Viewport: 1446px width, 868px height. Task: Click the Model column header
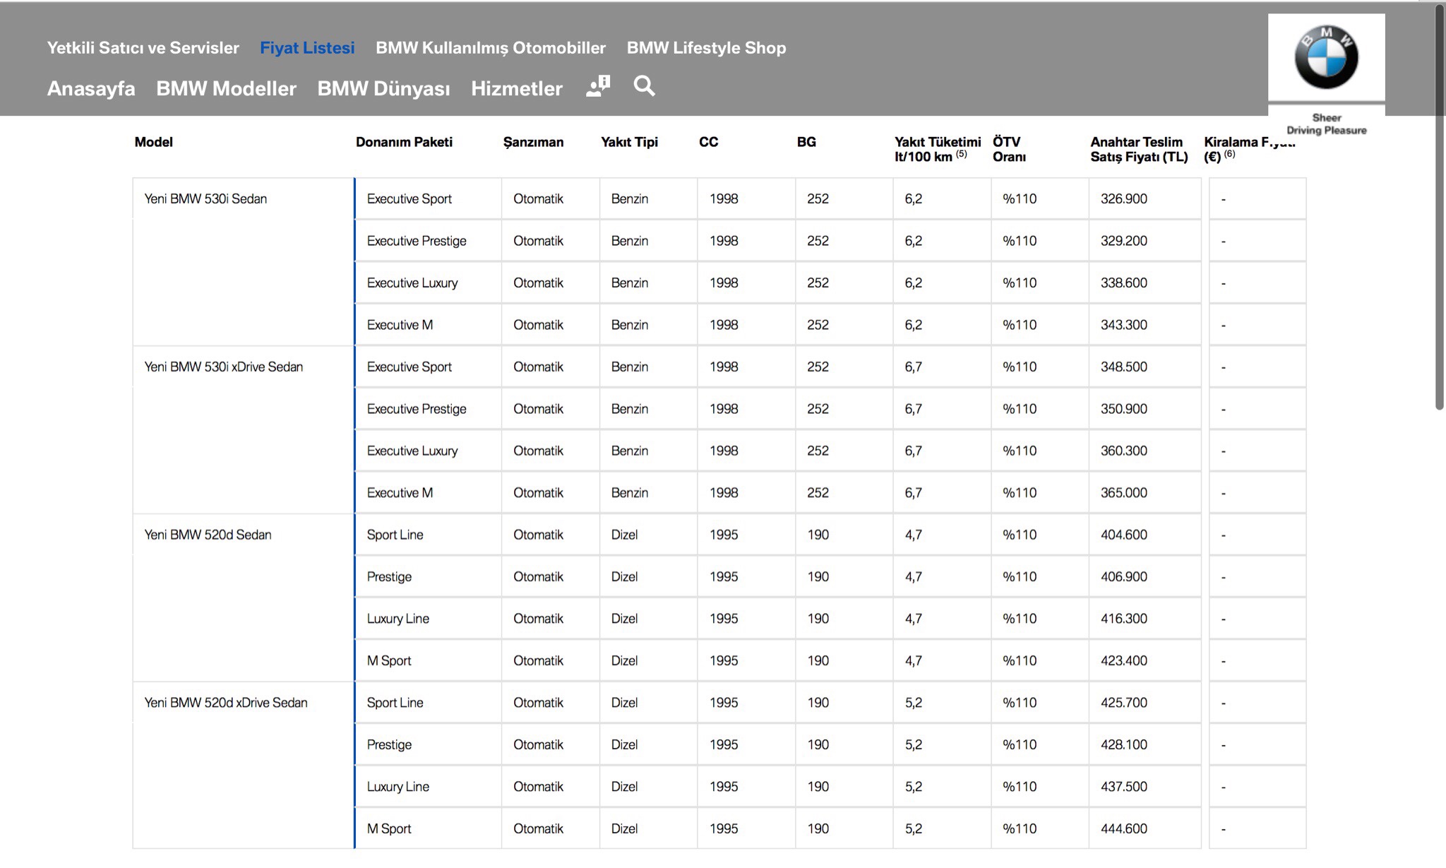pyautogui.click(x=153, y=142)
